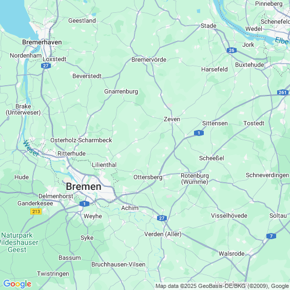Screen dimensions: 290x290
Task: Click the Elbe river label
Action: tap(281, 41)
